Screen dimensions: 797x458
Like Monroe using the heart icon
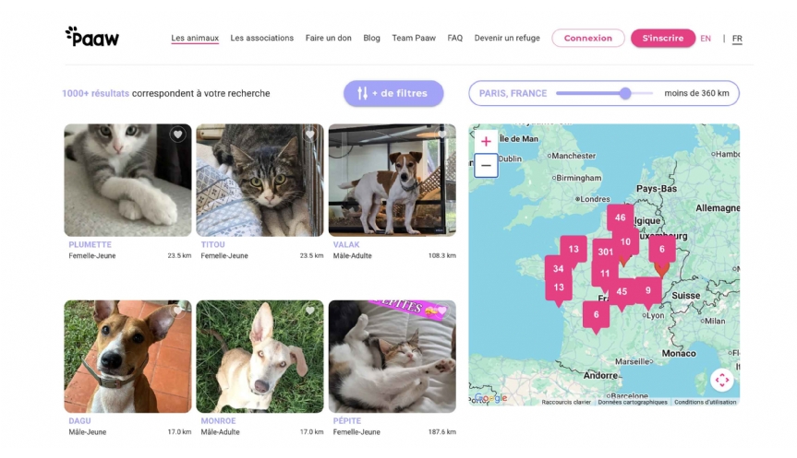tap(310, 311)
